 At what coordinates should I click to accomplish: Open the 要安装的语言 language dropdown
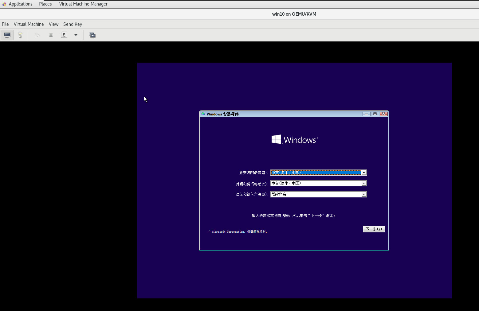point(364,173)
